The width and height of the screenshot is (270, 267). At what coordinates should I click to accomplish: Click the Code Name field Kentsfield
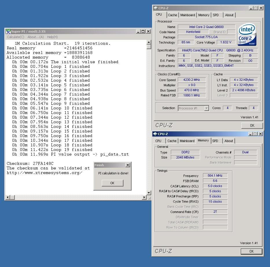pyautogui.click(x=193, y=32)
